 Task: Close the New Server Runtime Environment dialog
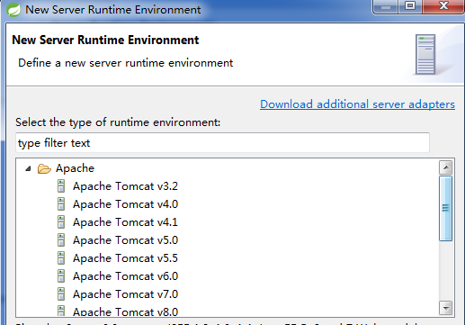click(x=443, y=6)
